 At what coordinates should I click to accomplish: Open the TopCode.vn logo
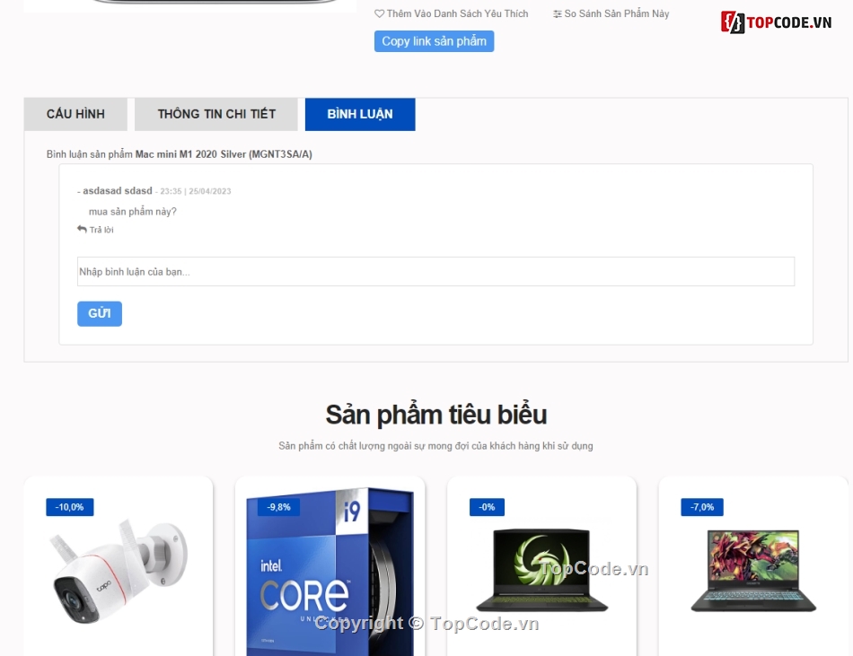(777, 22)
